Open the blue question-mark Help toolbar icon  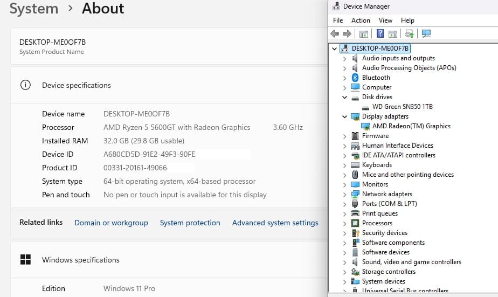click(x=380, y=33)
